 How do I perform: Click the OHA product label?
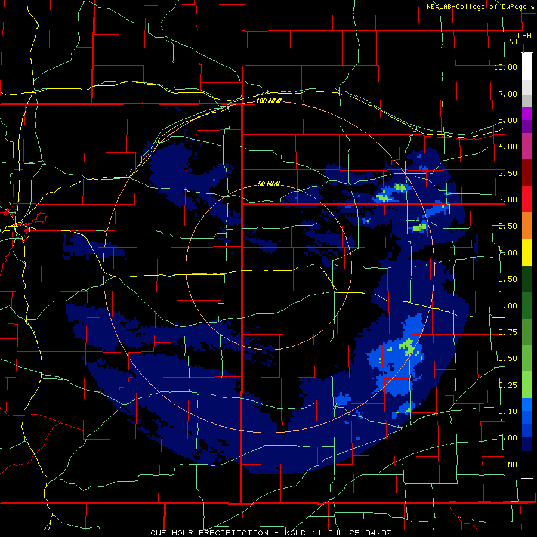(524, 36)
